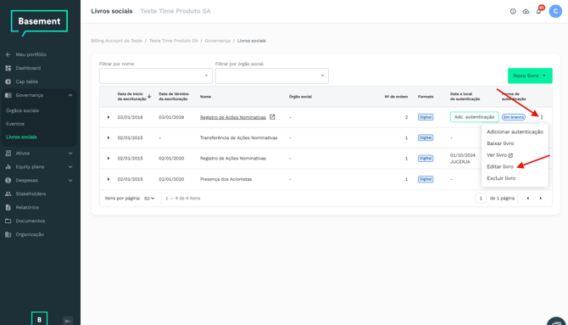Open the notifications bell
Screen dimensions: 568x325
[x=538, y=12]
